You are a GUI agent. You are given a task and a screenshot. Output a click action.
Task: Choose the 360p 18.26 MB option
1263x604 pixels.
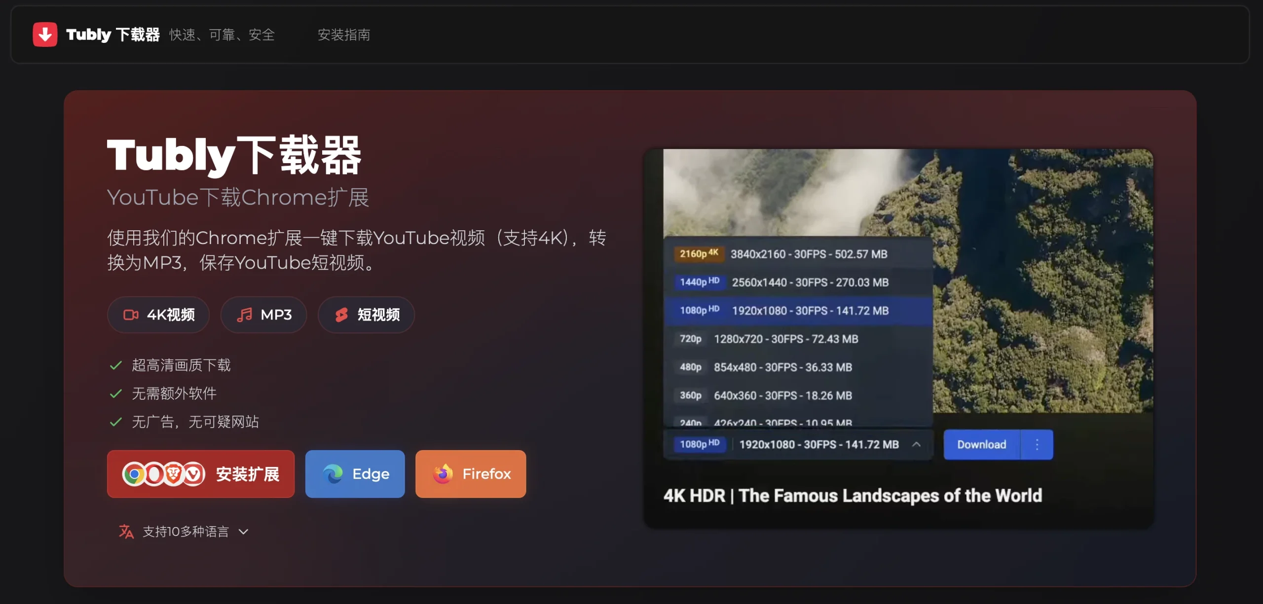click(x=798, y=395)
